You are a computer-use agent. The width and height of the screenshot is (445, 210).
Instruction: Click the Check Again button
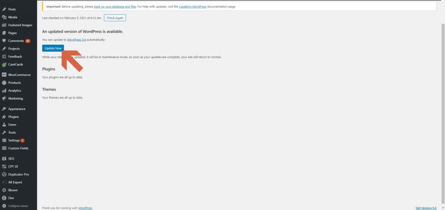click(x=115, y=18)
